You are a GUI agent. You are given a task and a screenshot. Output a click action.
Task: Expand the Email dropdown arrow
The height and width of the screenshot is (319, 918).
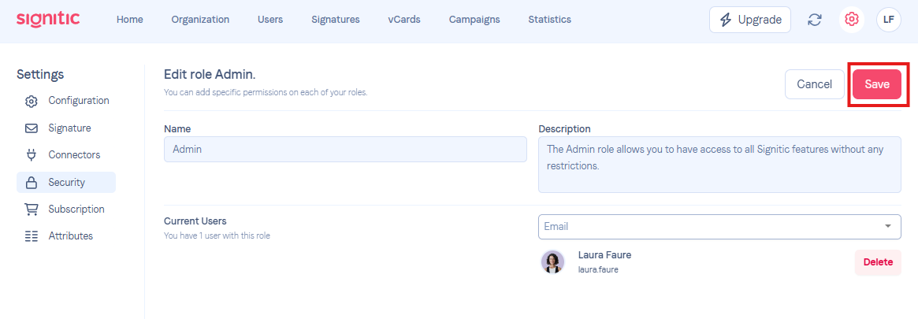(887, 226)
